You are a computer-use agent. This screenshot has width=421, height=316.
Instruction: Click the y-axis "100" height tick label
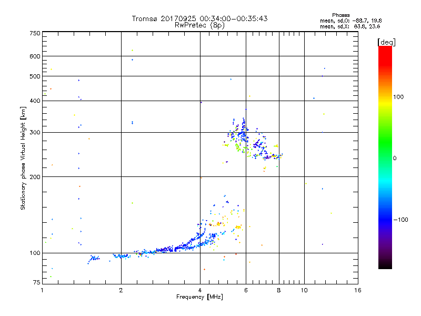coord(35,253)
